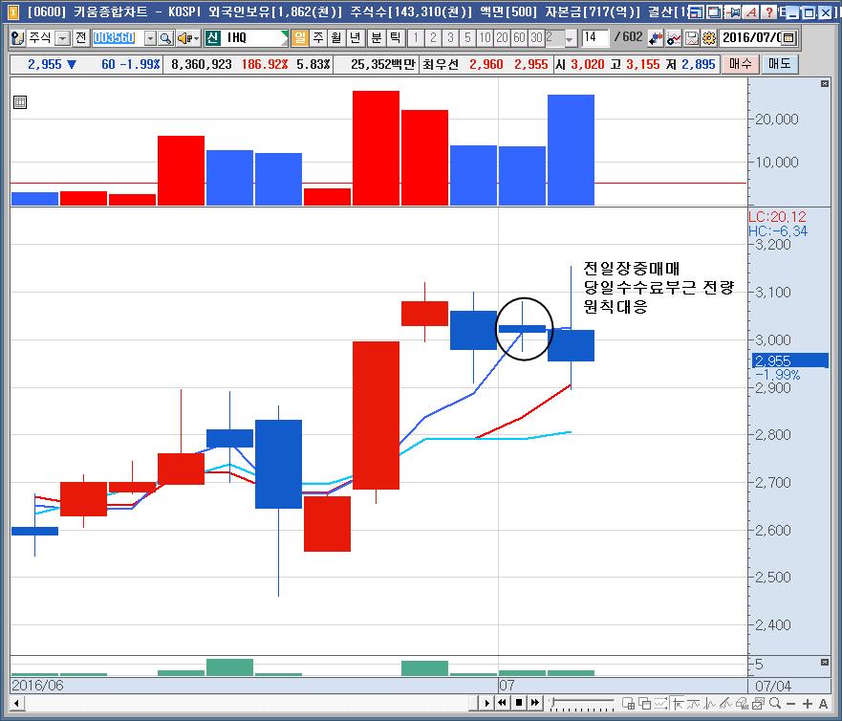This screenshot has width=842, height=721.
Task: Select the 60 interval button
Action: pyautogui.click(x=519, y=38)
